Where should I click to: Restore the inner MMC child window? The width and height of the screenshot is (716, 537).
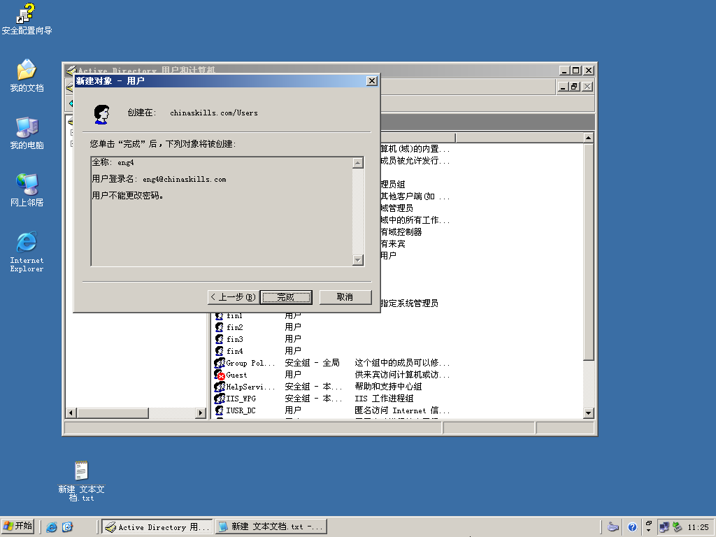(575, 86)
